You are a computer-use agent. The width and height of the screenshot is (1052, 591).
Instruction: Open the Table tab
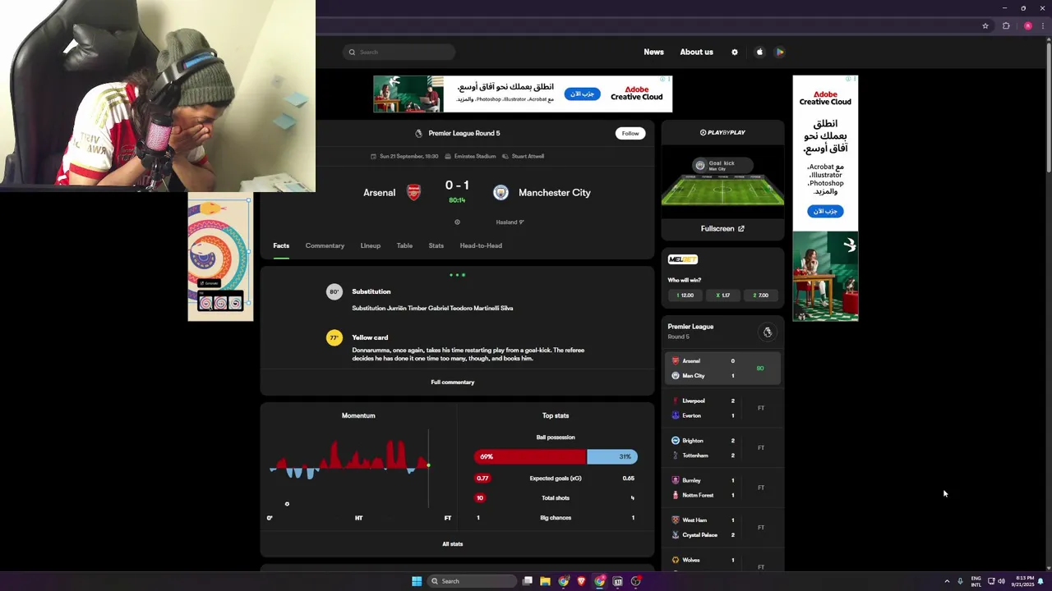click(404, 245)
